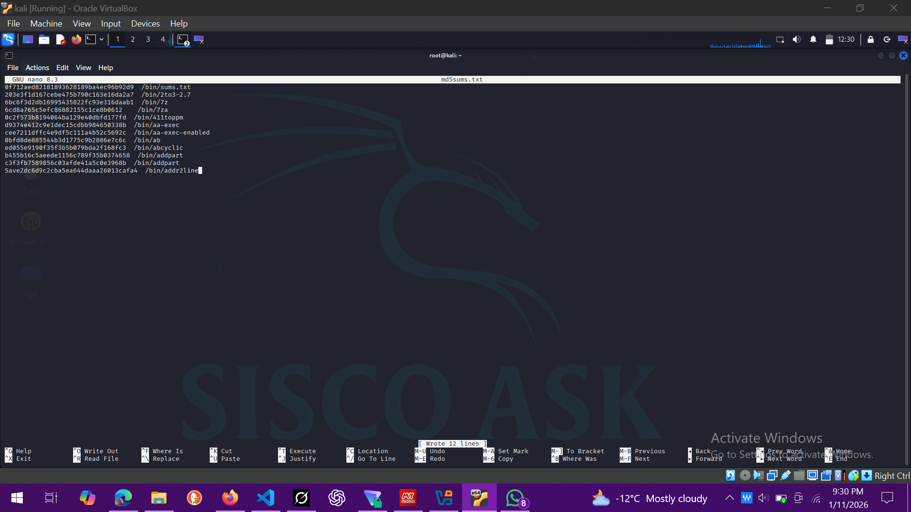Expand the terminal launcher dropdown arrow
911x512 pixels.
click(102, 39)
